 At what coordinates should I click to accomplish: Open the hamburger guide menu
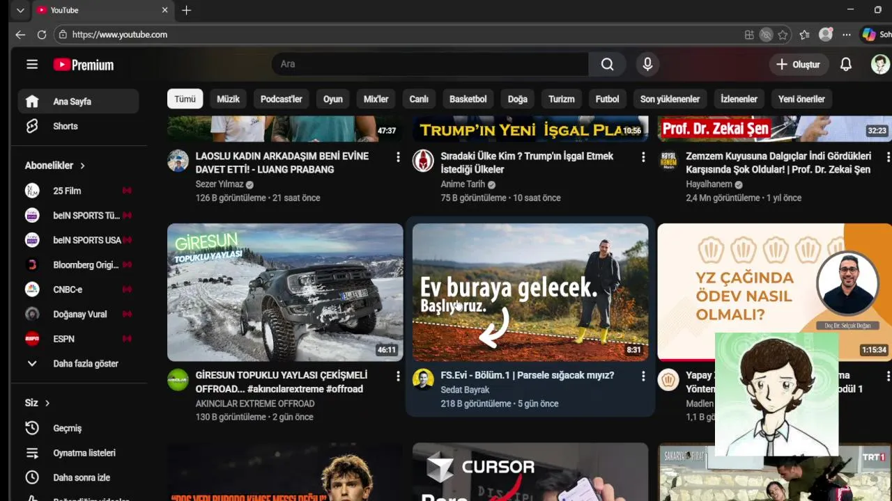[x=32, y=65]
